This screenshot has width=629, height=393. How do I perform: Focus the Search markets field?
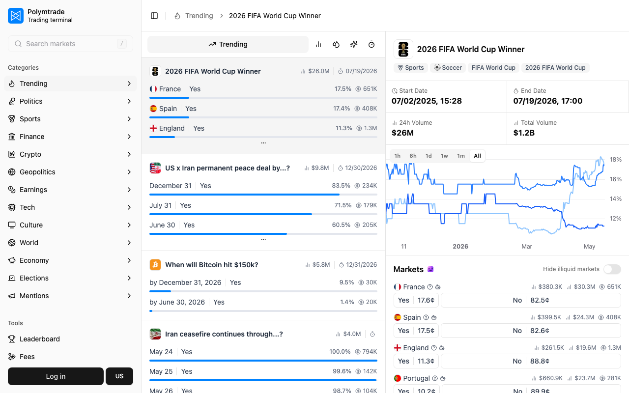(70, 44)
